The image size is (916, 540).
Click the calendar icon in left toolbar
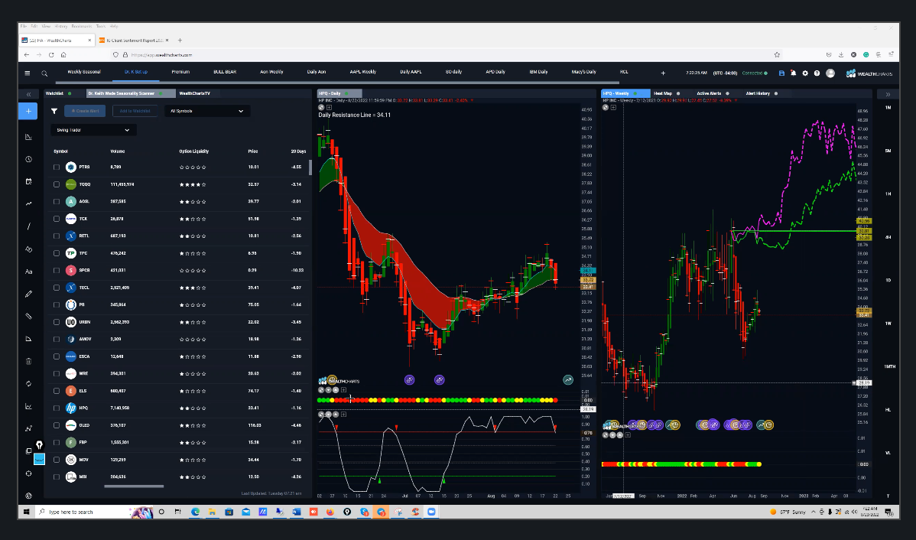[x=28, y=181]
